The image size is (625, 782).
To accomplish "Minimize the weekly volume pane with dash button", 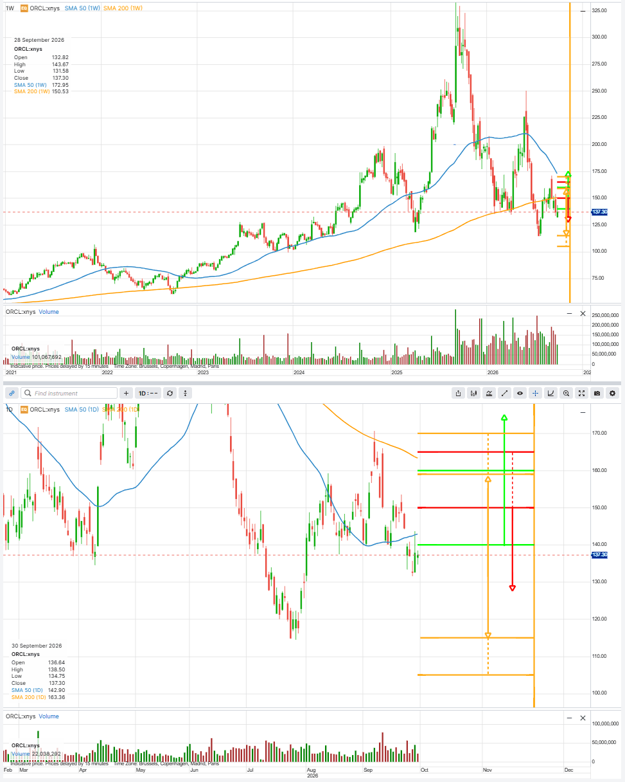I will 569,313.
